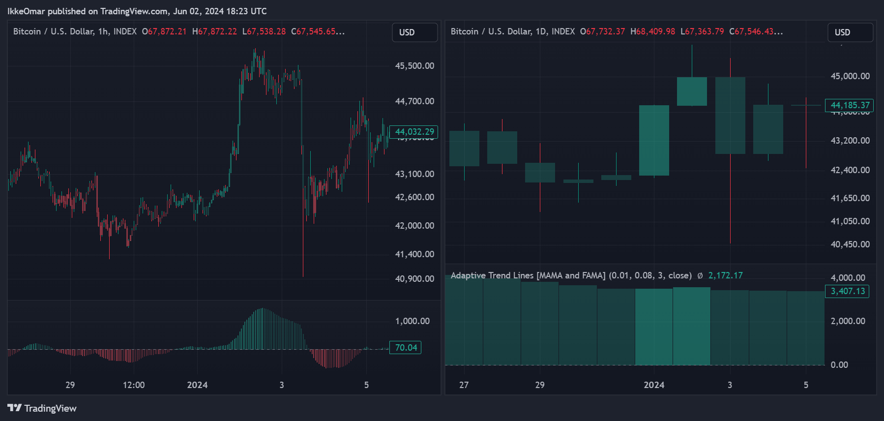Click 2024 on right time axis
Viewport: 884px width, 421px height.
(x=654, y=385)
